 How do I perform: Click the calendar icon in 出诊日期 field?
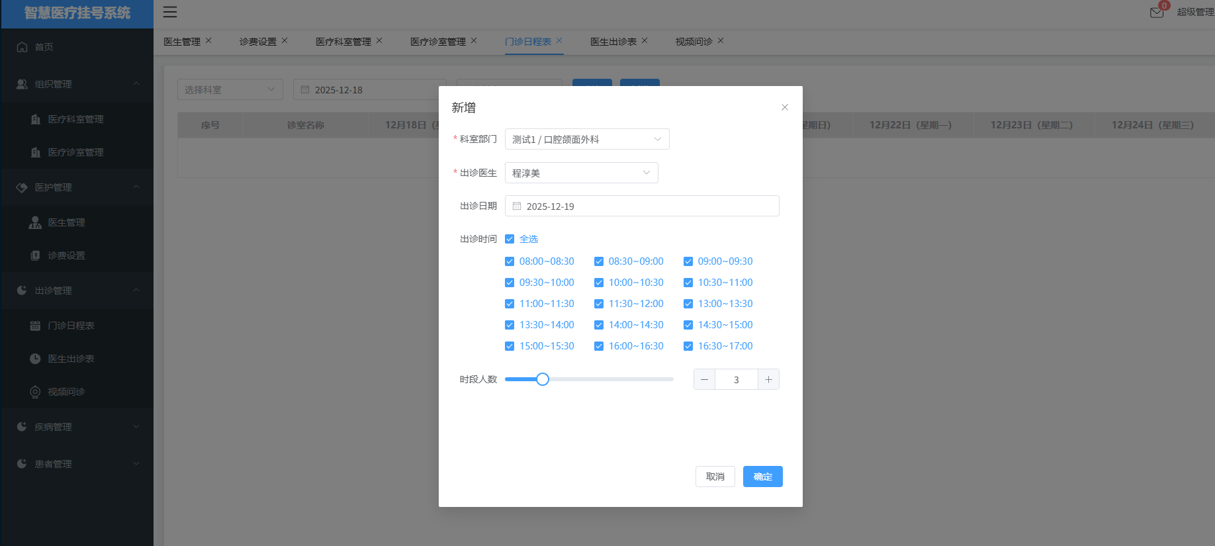(x=517, y=206)
